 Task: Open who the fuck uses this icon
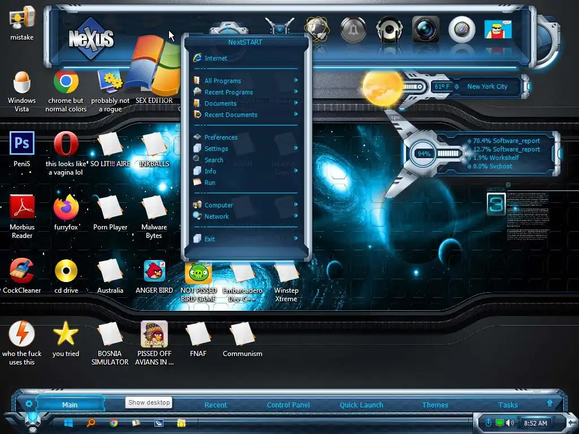pyautogui.click(x=22, y=333)
